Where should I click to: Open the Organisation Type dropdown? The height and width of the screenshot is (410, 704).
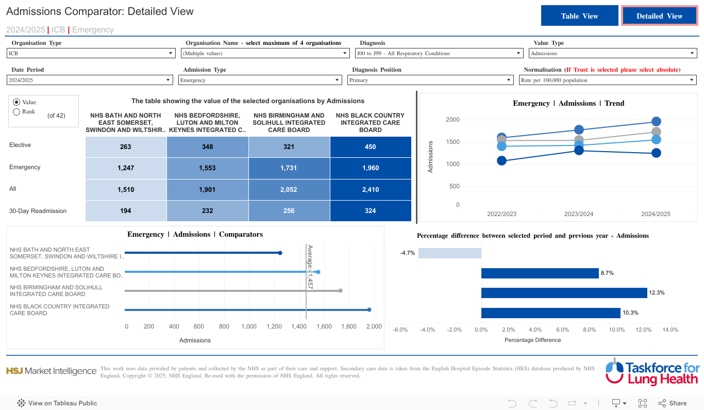tap(91, 53)
